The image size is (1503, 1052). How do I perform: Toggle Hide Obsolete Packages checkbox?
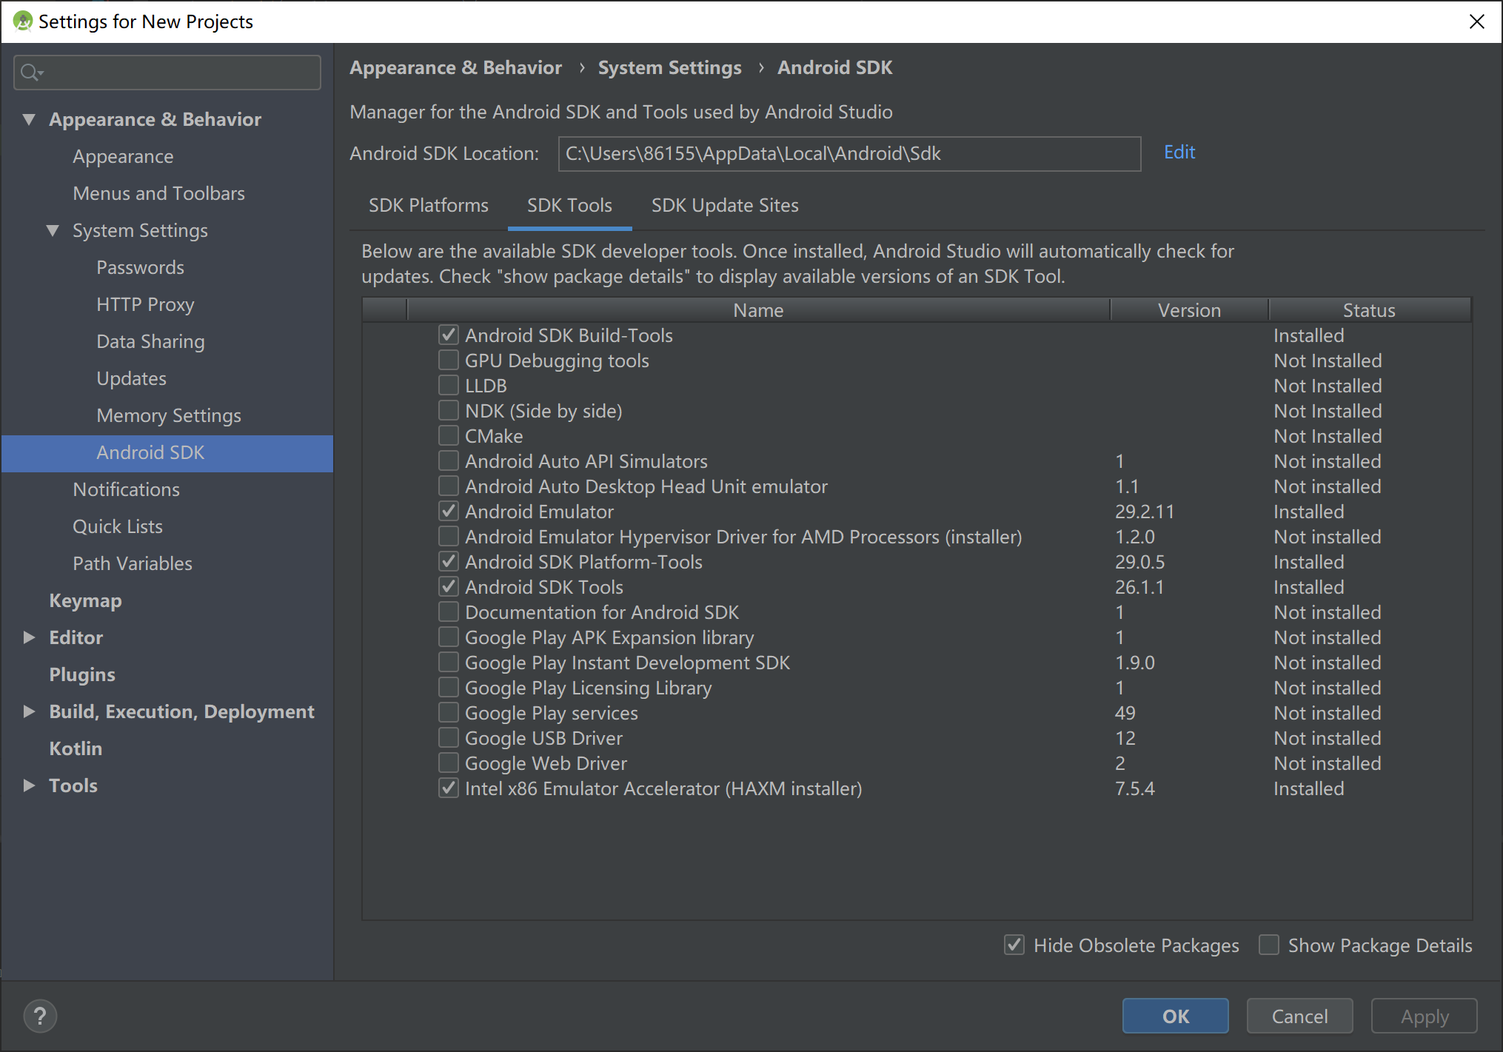pos(1014,945)
